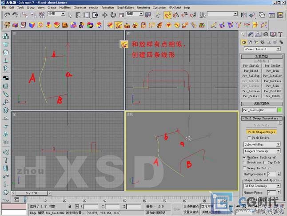Select the Cameras category icon
Viewport: 287px width, 216px height.
[x=263, y=42]
